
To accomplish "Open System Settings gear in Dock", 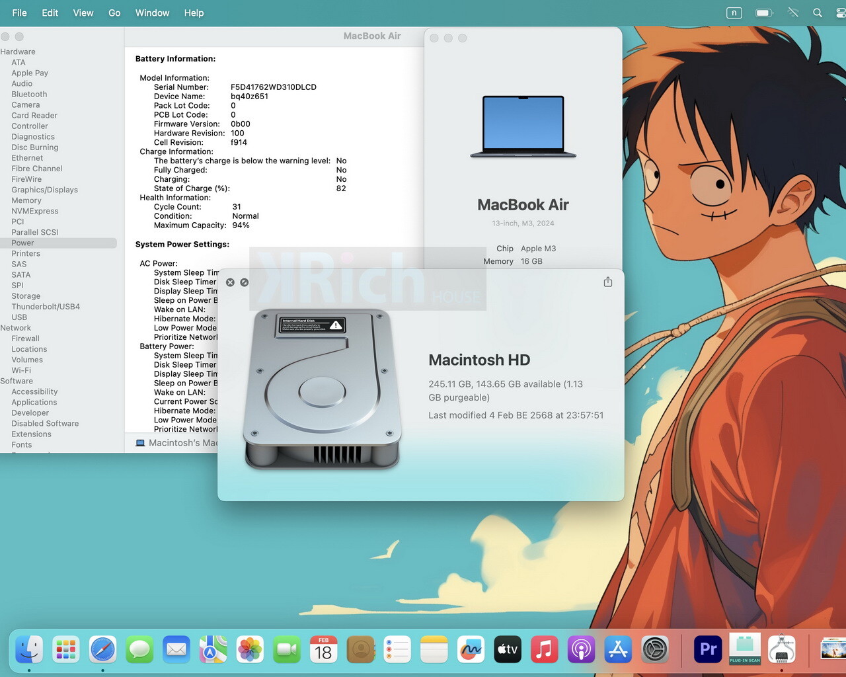I will pos(655,650).
